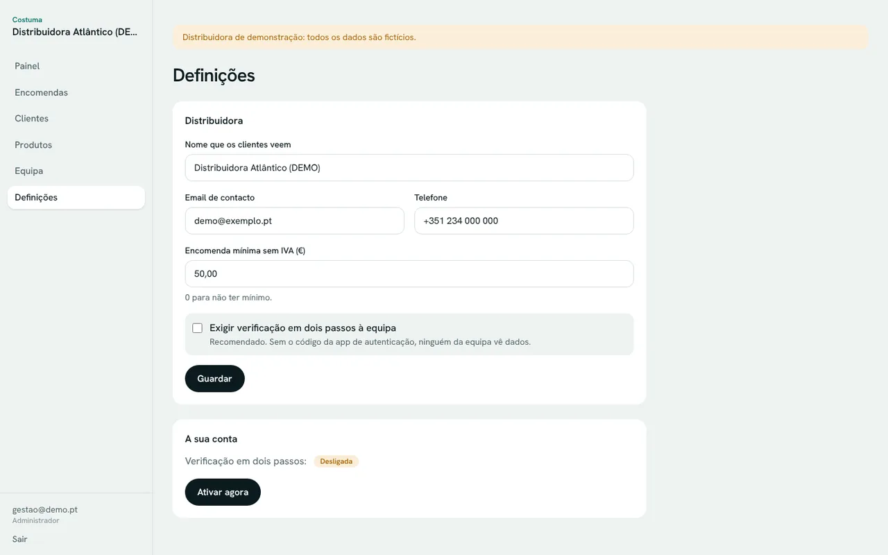888x555 pixels.
Task: Click the 'Recomendado. Sem o código' helper text
Action: (370, 342)
